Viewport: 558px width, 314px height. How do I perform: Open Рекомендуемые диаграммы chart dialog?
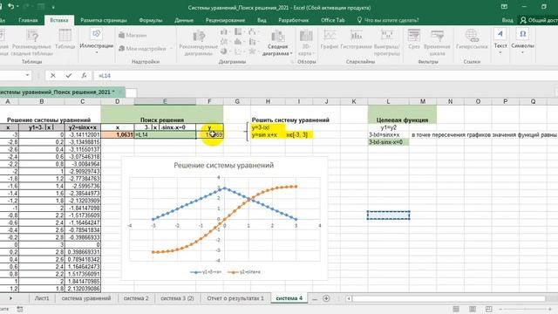pyautogui.click(x=198, y=43)
